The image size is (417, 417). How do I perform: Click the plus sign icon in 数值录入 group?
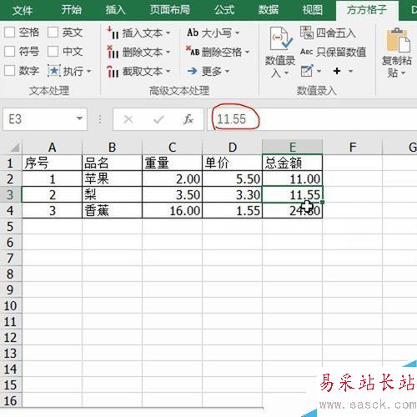coord(337,71)
